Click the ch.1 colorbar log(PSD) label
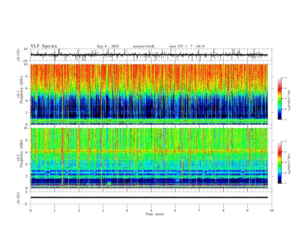This screenshot has height=236, width=306. (289, 100)
